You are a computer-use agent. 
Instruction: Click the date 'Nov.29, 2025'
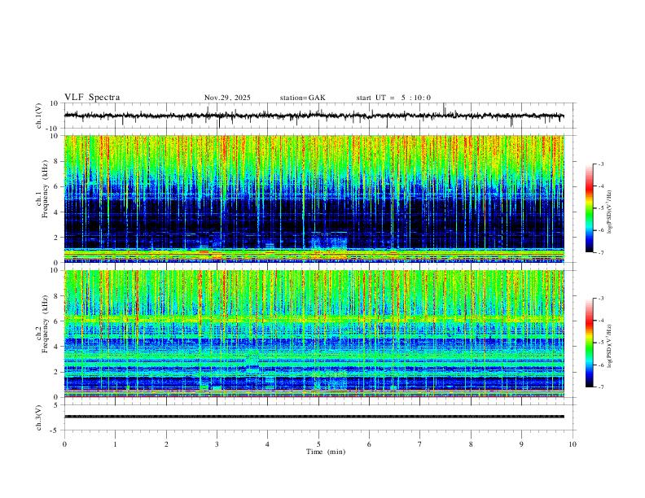[227, 98]
